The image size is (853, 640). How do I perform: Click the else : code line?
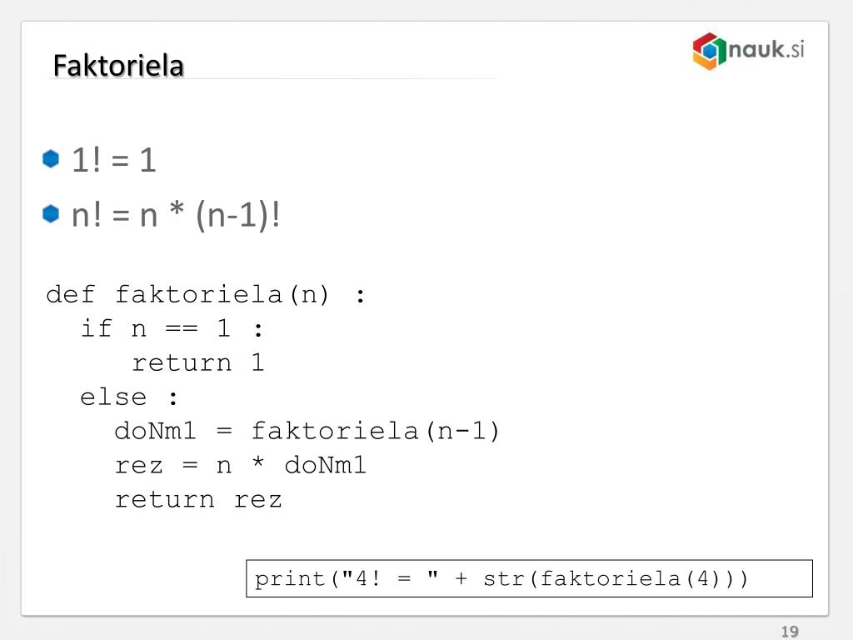(x=129, y=397)
